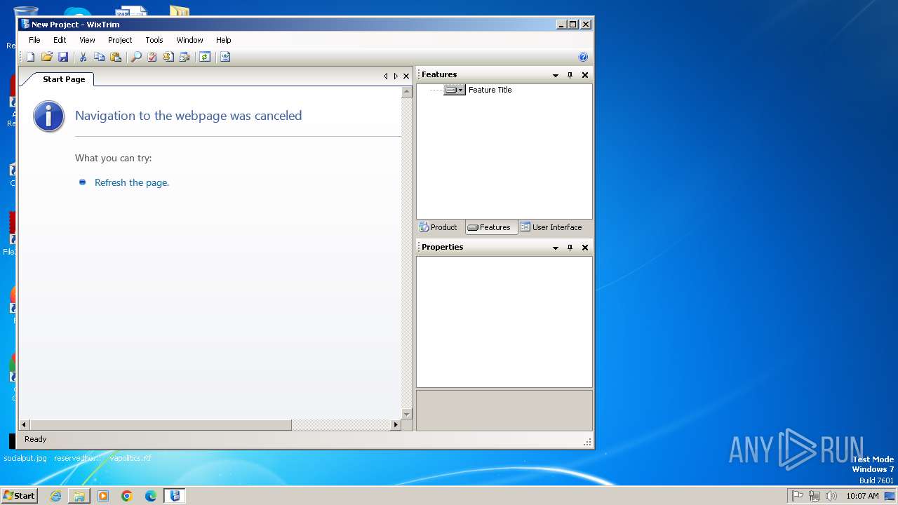Create a new project with toolbar icon

point(30,57)
